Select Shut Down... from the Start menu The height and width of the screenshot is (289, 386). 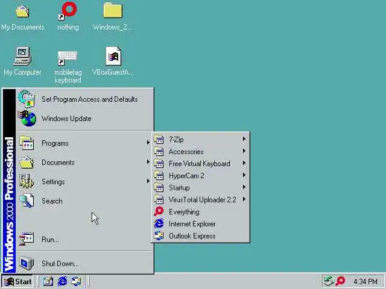[x=84, y=263]
